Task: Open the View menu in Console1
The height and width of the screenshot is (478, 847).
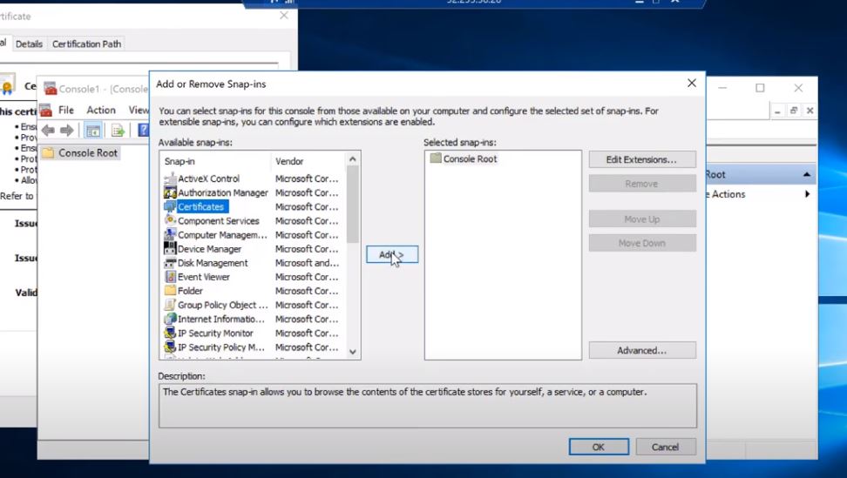Action: 139,110
